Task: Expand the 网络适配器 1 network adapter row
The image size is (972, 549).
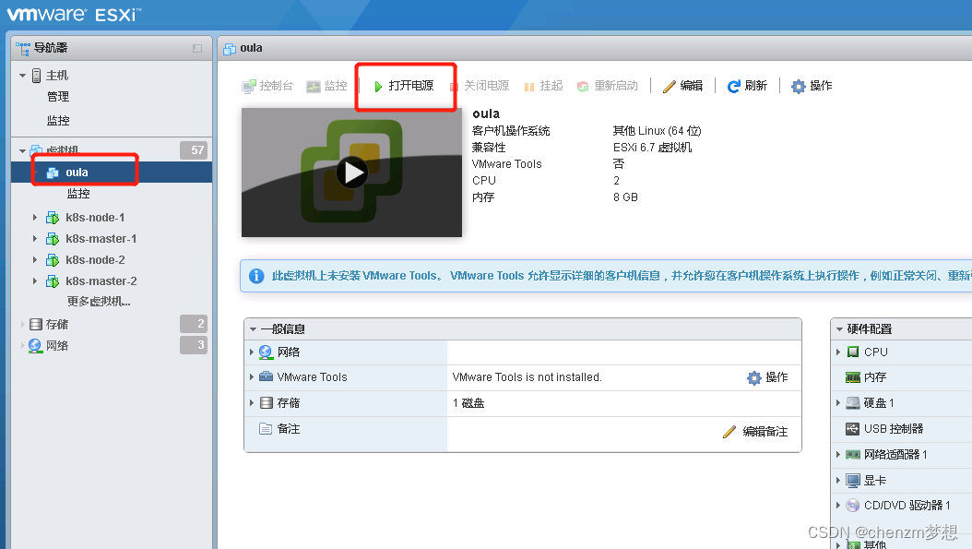Action: point(838,455)
